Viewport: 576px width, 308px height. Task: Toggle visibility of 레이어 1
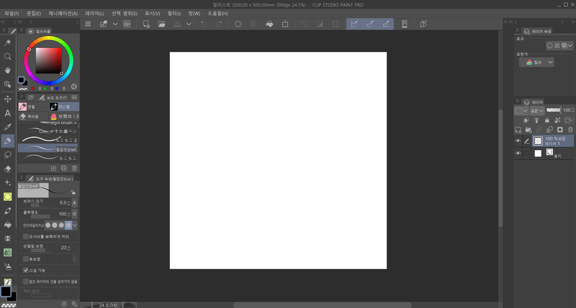pos(518,141)
